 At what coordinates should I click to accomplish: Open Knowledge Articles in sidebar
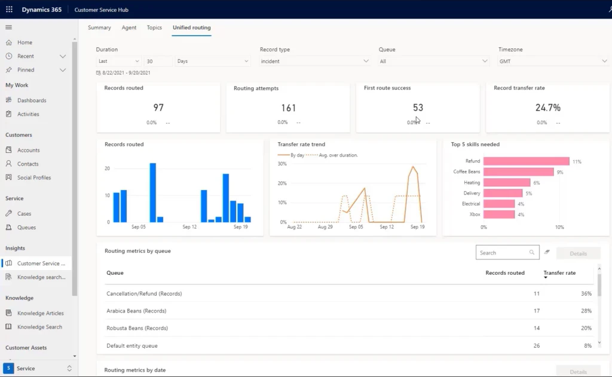(40, 313)
